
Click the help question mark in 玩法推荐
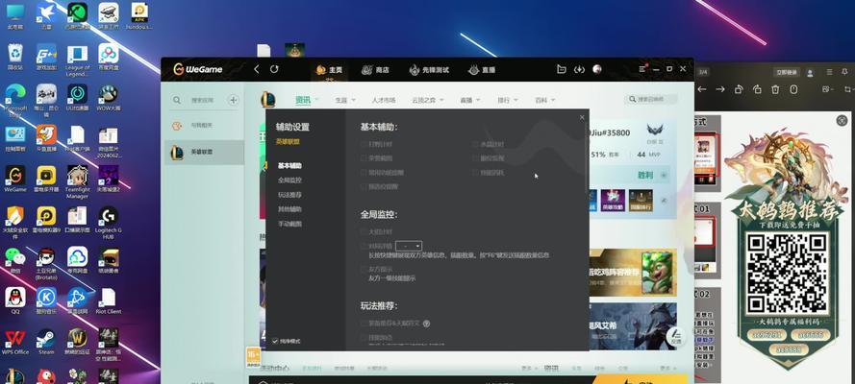pos(426,324)
